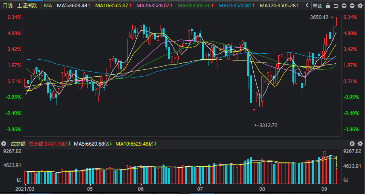Click the undo arrow icon
Screen dimensions: 365x194
pyautogui.click(x=336, y=6)
